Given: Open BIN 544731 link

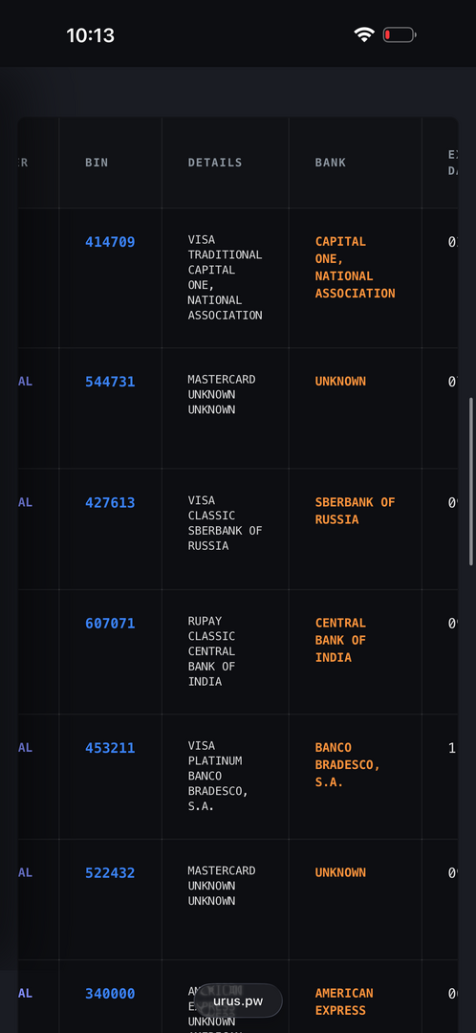Looking at the screenshot, I should tap(110, 382).
